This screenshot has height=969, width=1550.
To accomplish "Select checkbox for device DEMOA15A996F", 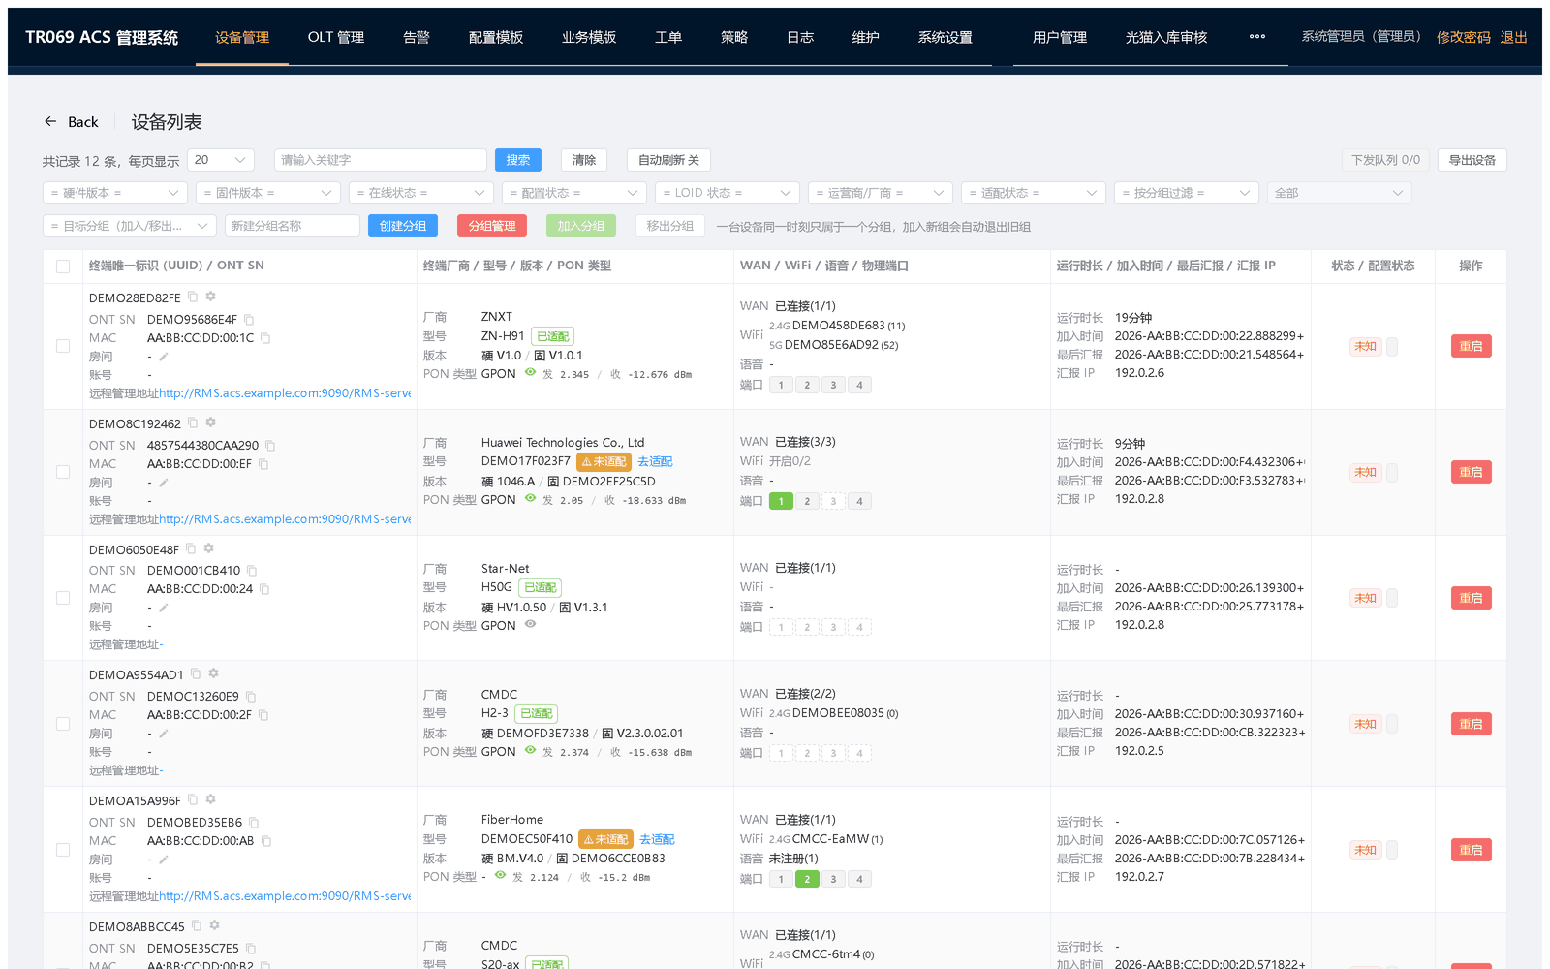I will point(63,850).
